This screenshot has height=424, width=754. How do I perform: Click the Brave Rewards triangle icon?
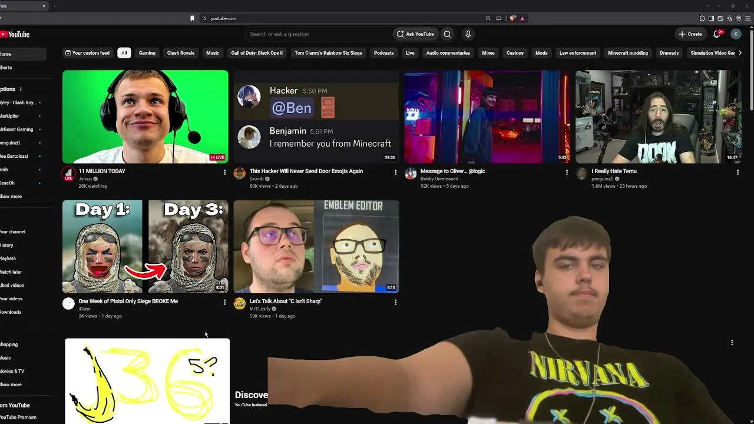pos(522,18)
